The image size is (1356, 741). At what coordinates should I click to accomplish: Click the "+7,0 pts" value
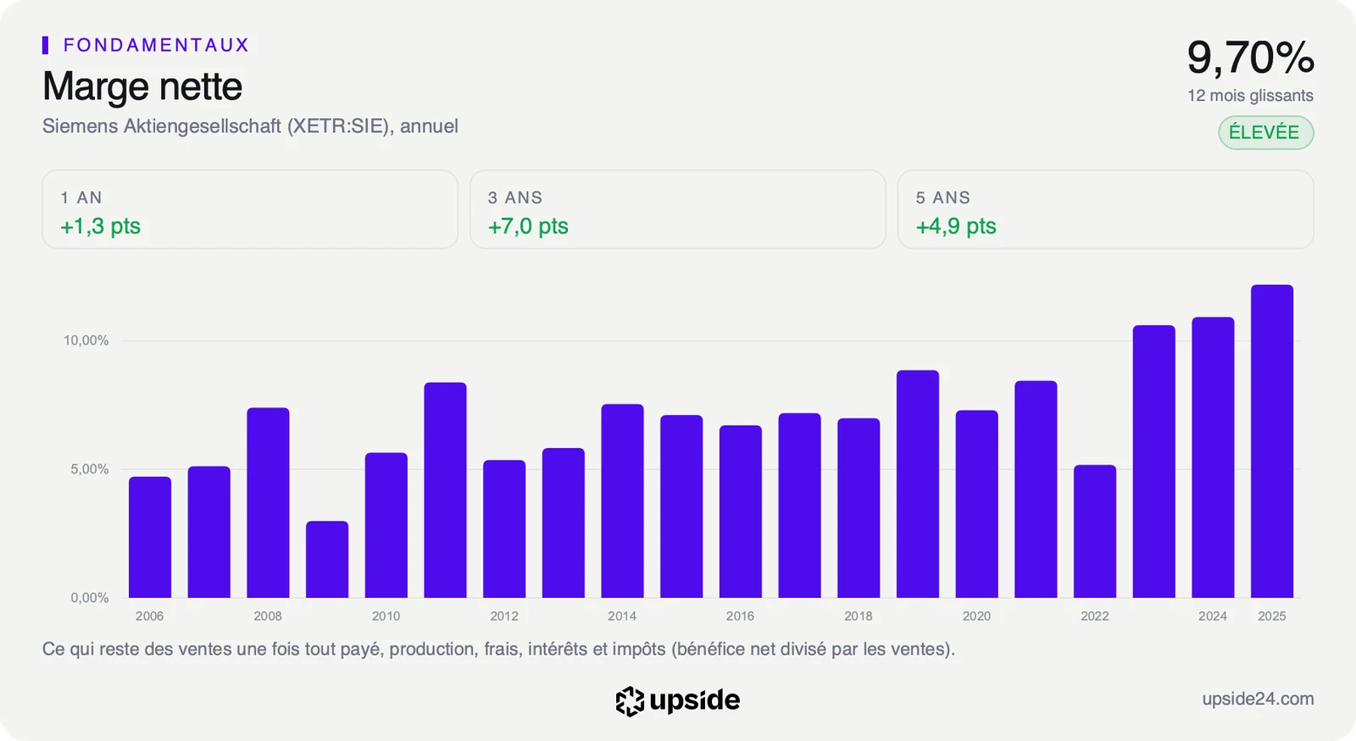click(528, 226)
